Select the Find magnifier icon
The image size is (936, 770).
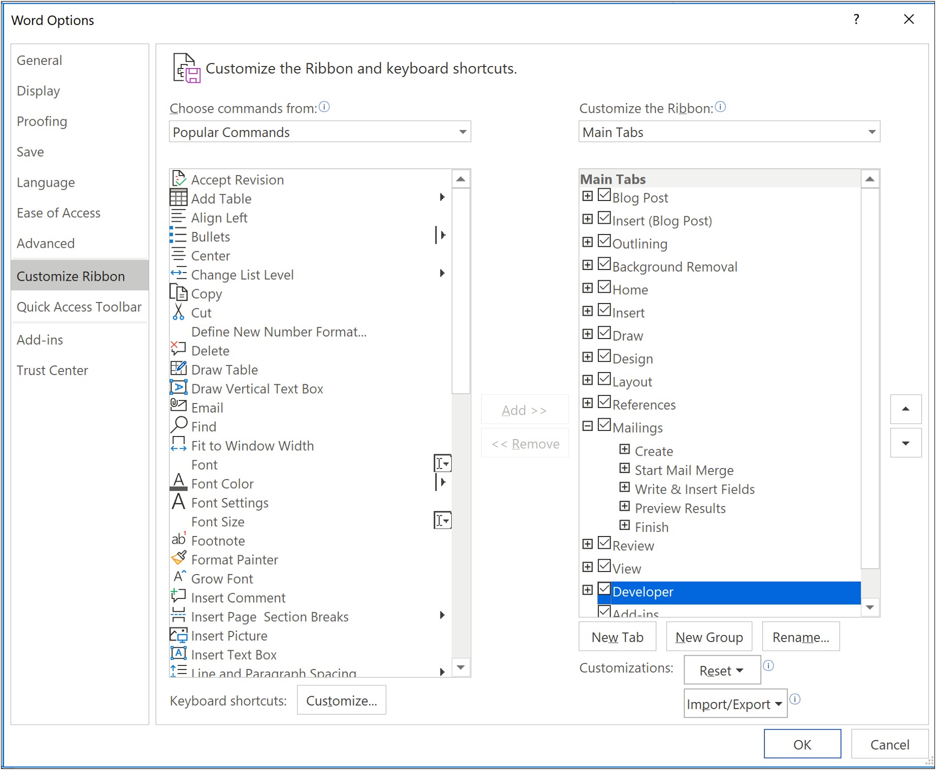179,425
